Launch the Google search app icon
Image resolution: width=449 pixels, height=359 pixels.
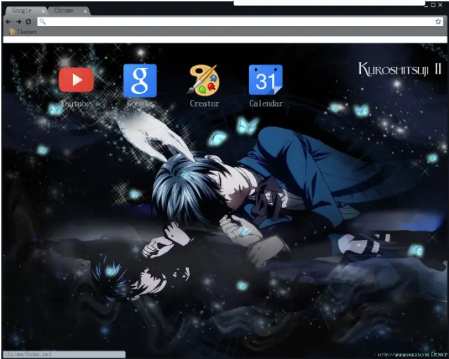[140, 80]
